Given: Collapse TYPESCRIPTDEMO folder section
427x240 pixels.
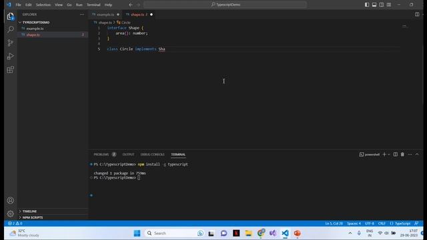Looking at the screenshot, I should [35, 22].
